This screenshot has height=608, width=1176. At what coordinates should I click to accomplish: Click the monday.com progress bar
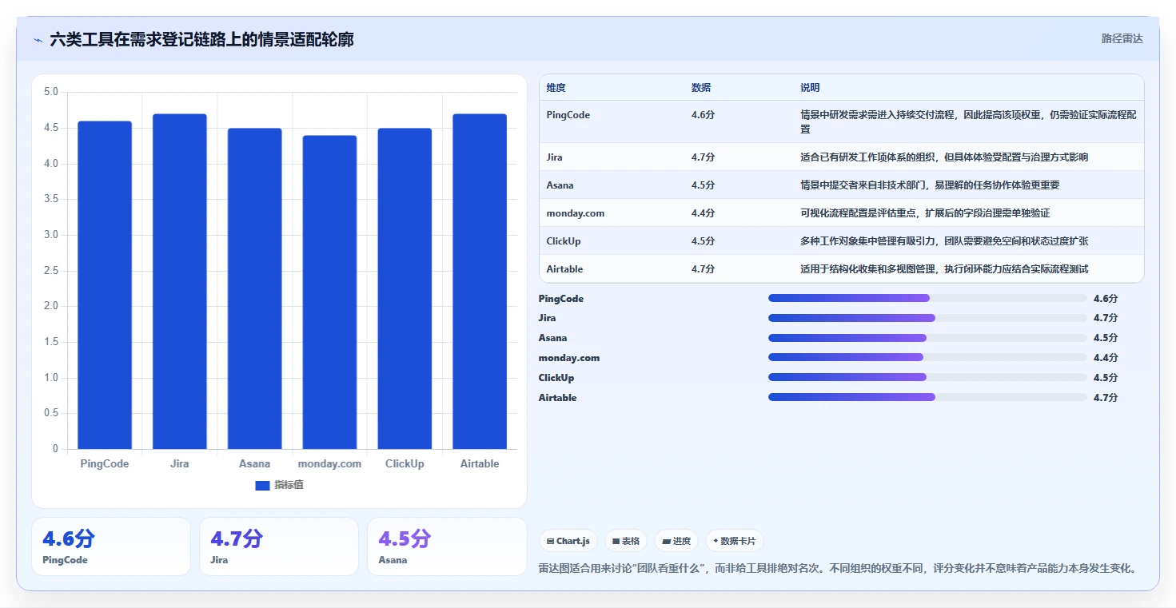(x=927, y=357)
